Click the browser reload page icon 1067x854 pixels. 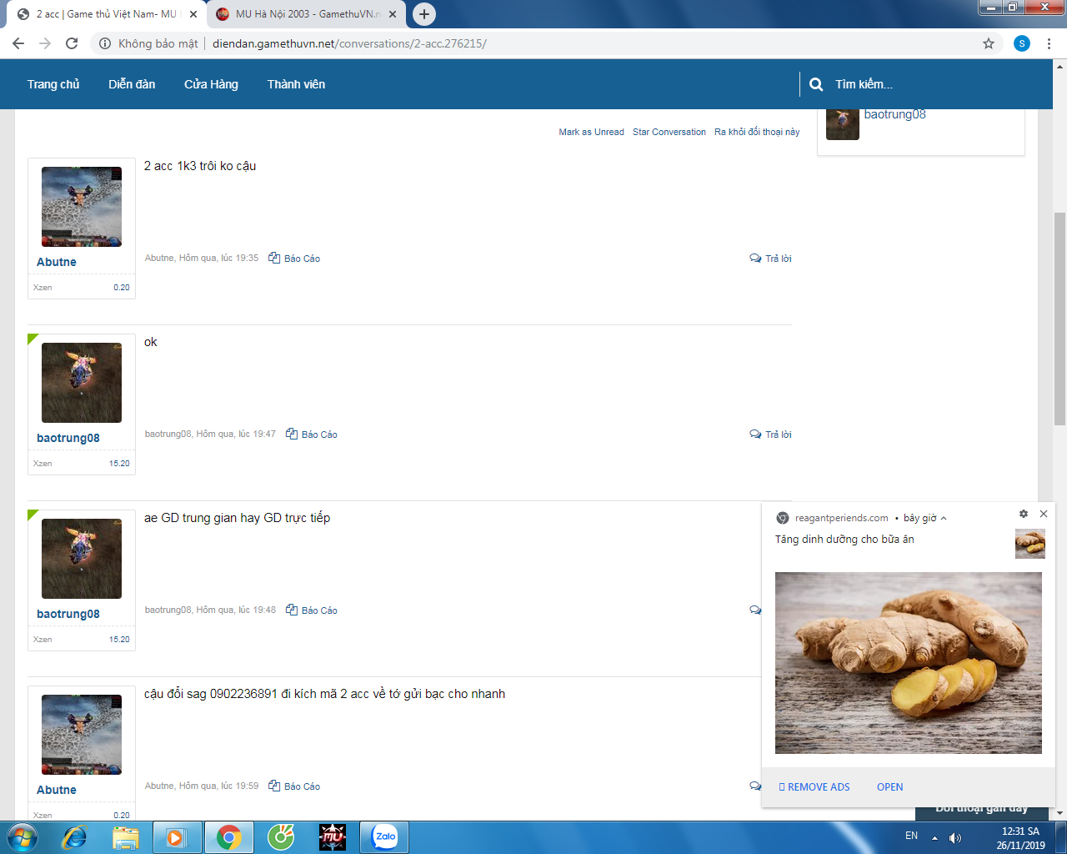[x=72, y=43]
